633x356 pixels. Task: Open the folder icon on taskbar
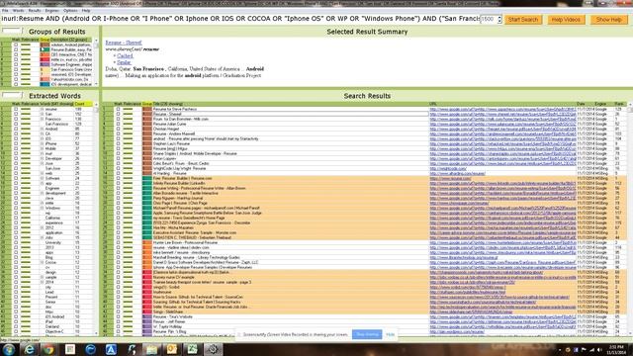point(151,349)
